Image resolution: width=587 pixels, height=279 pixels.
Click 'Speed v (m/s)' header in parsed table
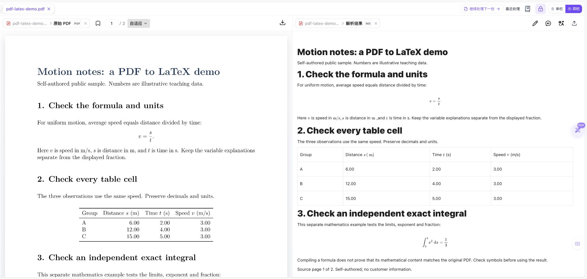[x=532, y=155]
